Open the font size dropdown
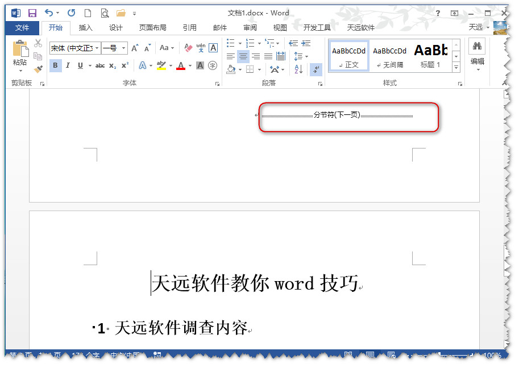This screenshot has width=519, height=367. pyautogui.click(x=124, y=48)
